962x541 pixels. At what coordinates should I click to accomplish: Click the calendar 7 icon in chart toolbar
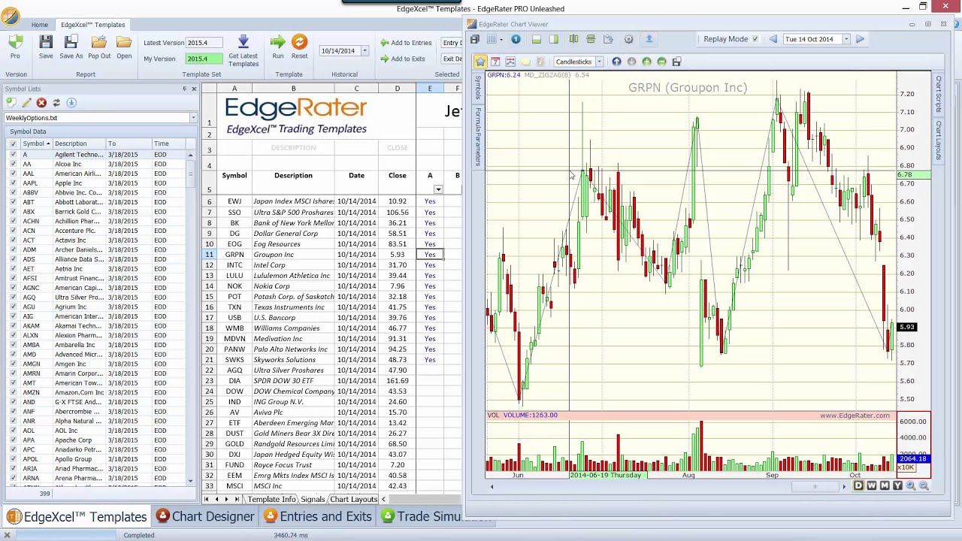click(x=495, y=62)
